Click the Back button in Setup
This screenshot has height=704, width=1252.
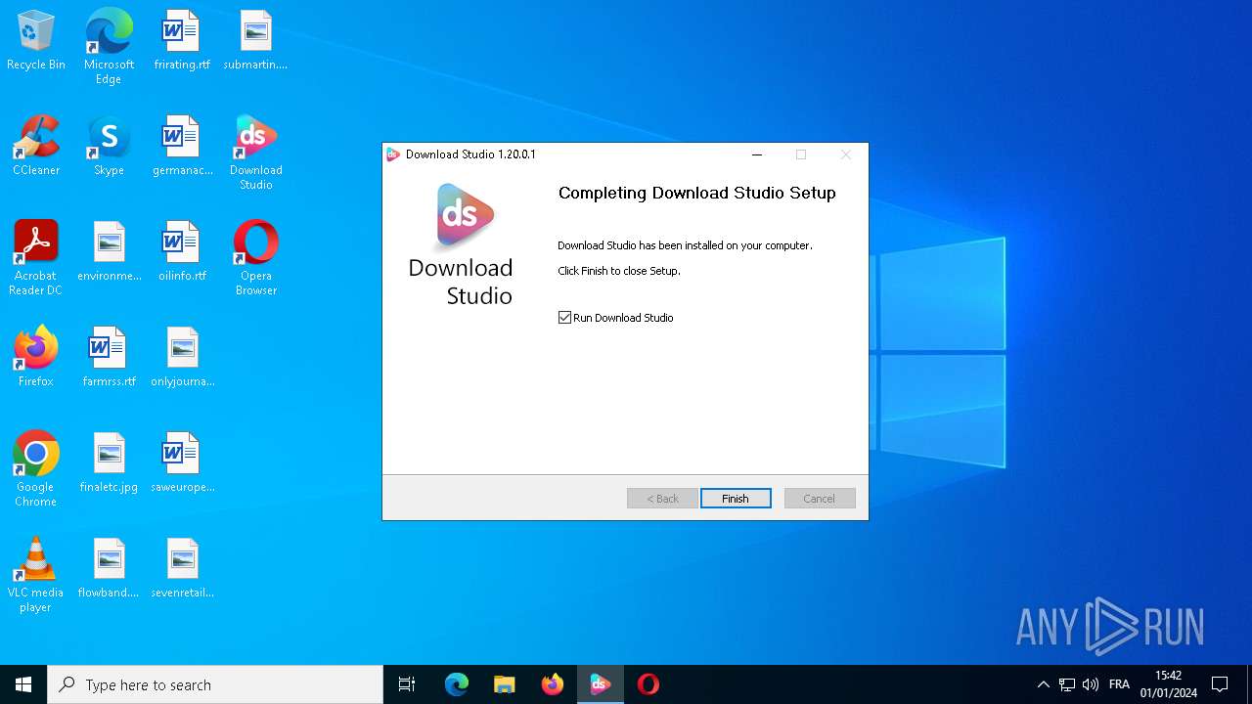point(662,499)
